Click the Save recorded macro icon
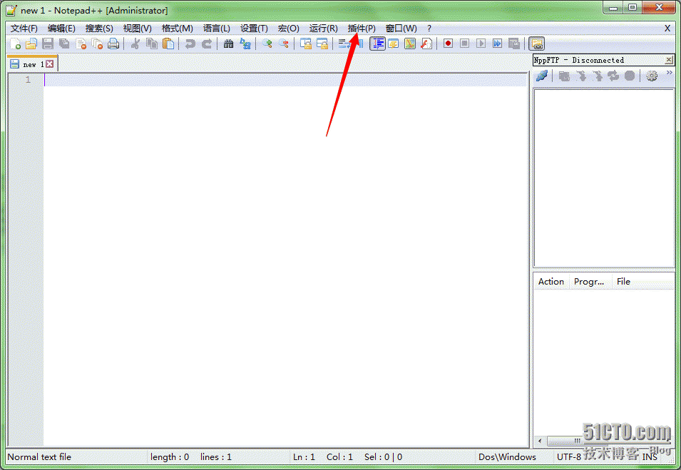The width and height of the screenshot is (681, 470). point(514,44)
